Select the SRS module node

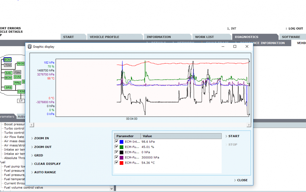point(8,87)
